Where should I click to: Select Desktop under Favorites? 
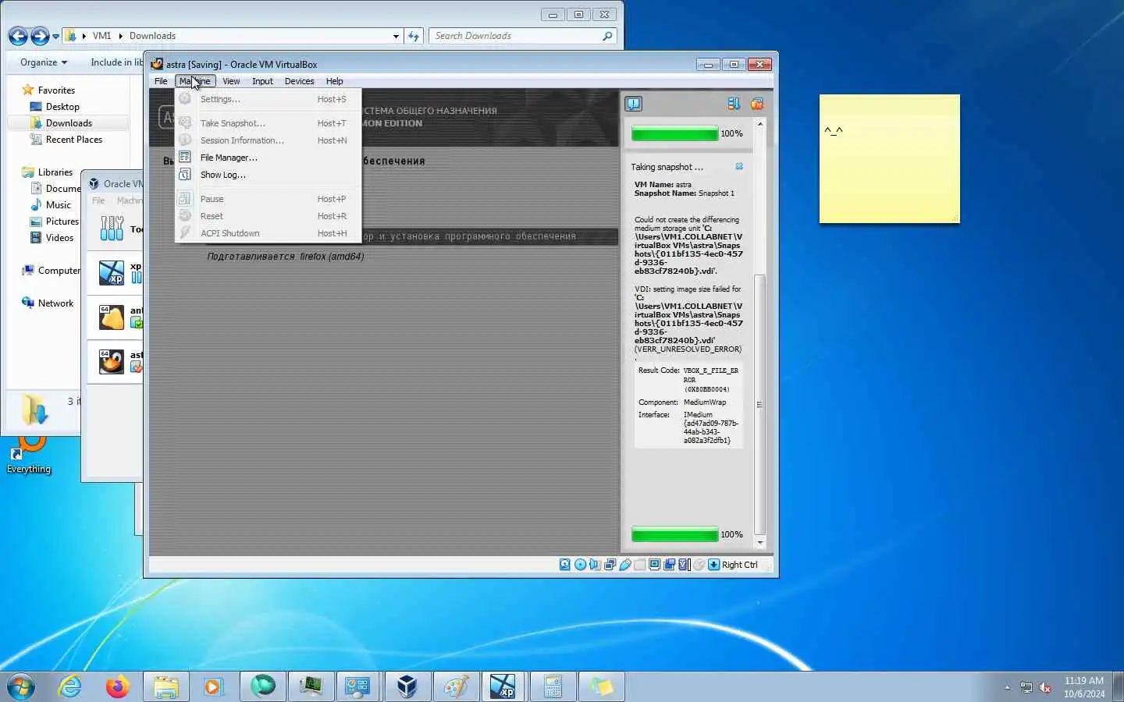click(62, 107)
